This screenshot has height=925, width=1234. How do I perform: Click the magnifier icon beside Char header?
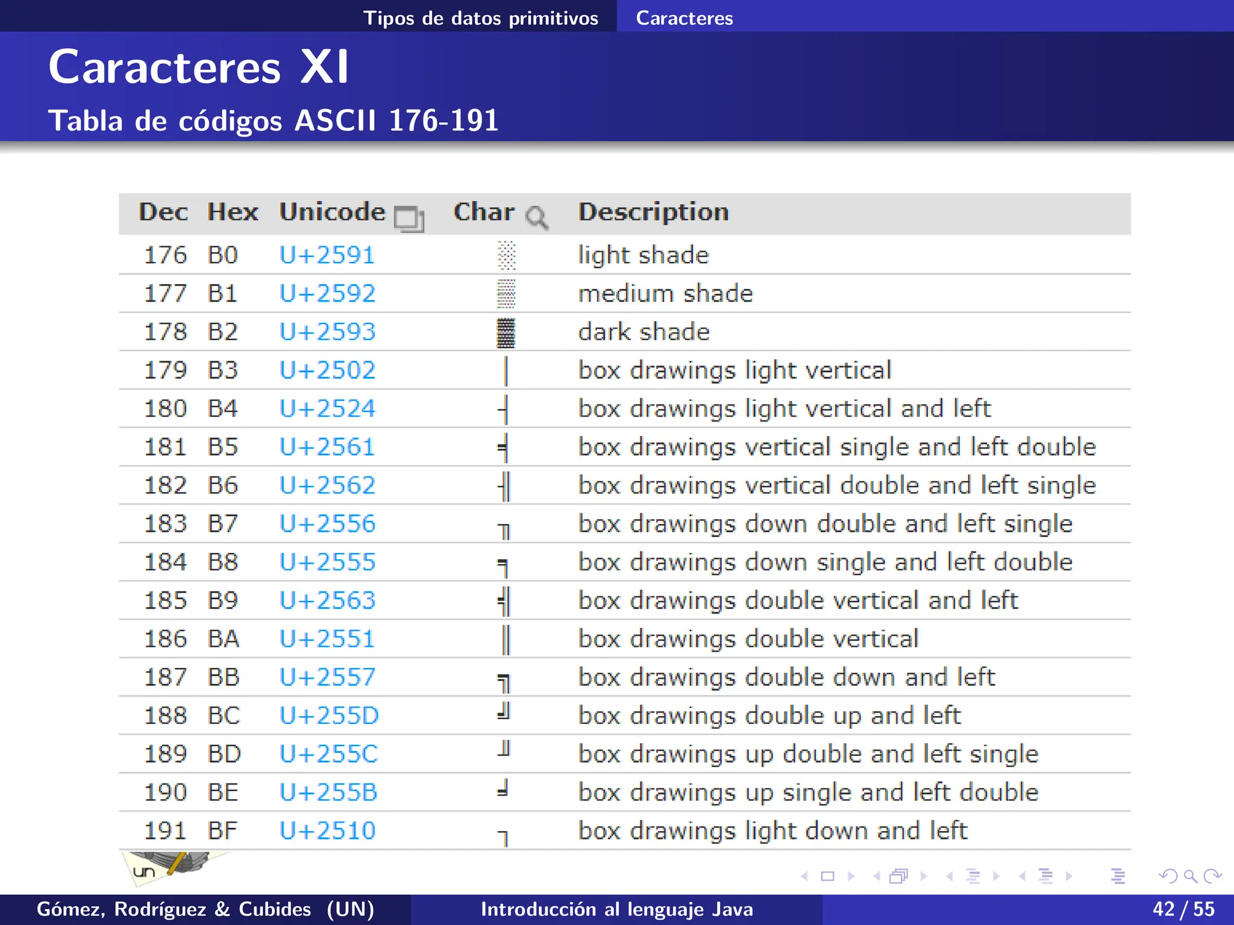[x=536, y=217]
